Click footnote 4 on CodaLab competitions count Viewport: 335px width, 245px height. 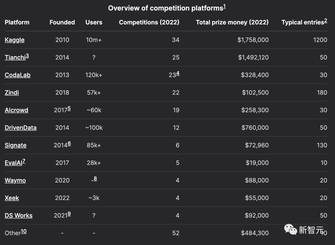coord(178,73)
